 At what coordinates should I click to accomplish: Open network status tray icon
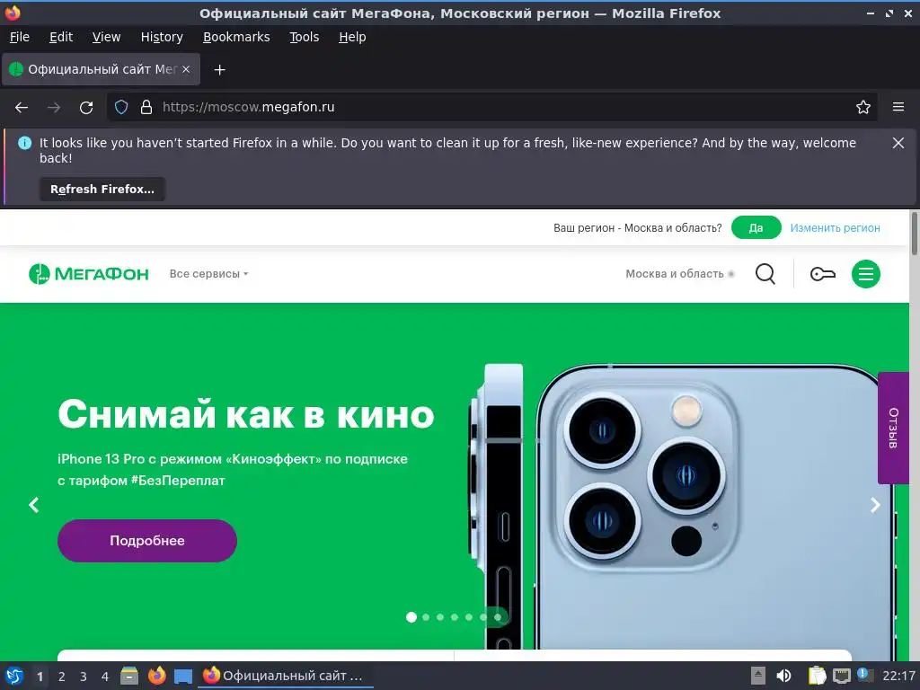pos(841,676)
